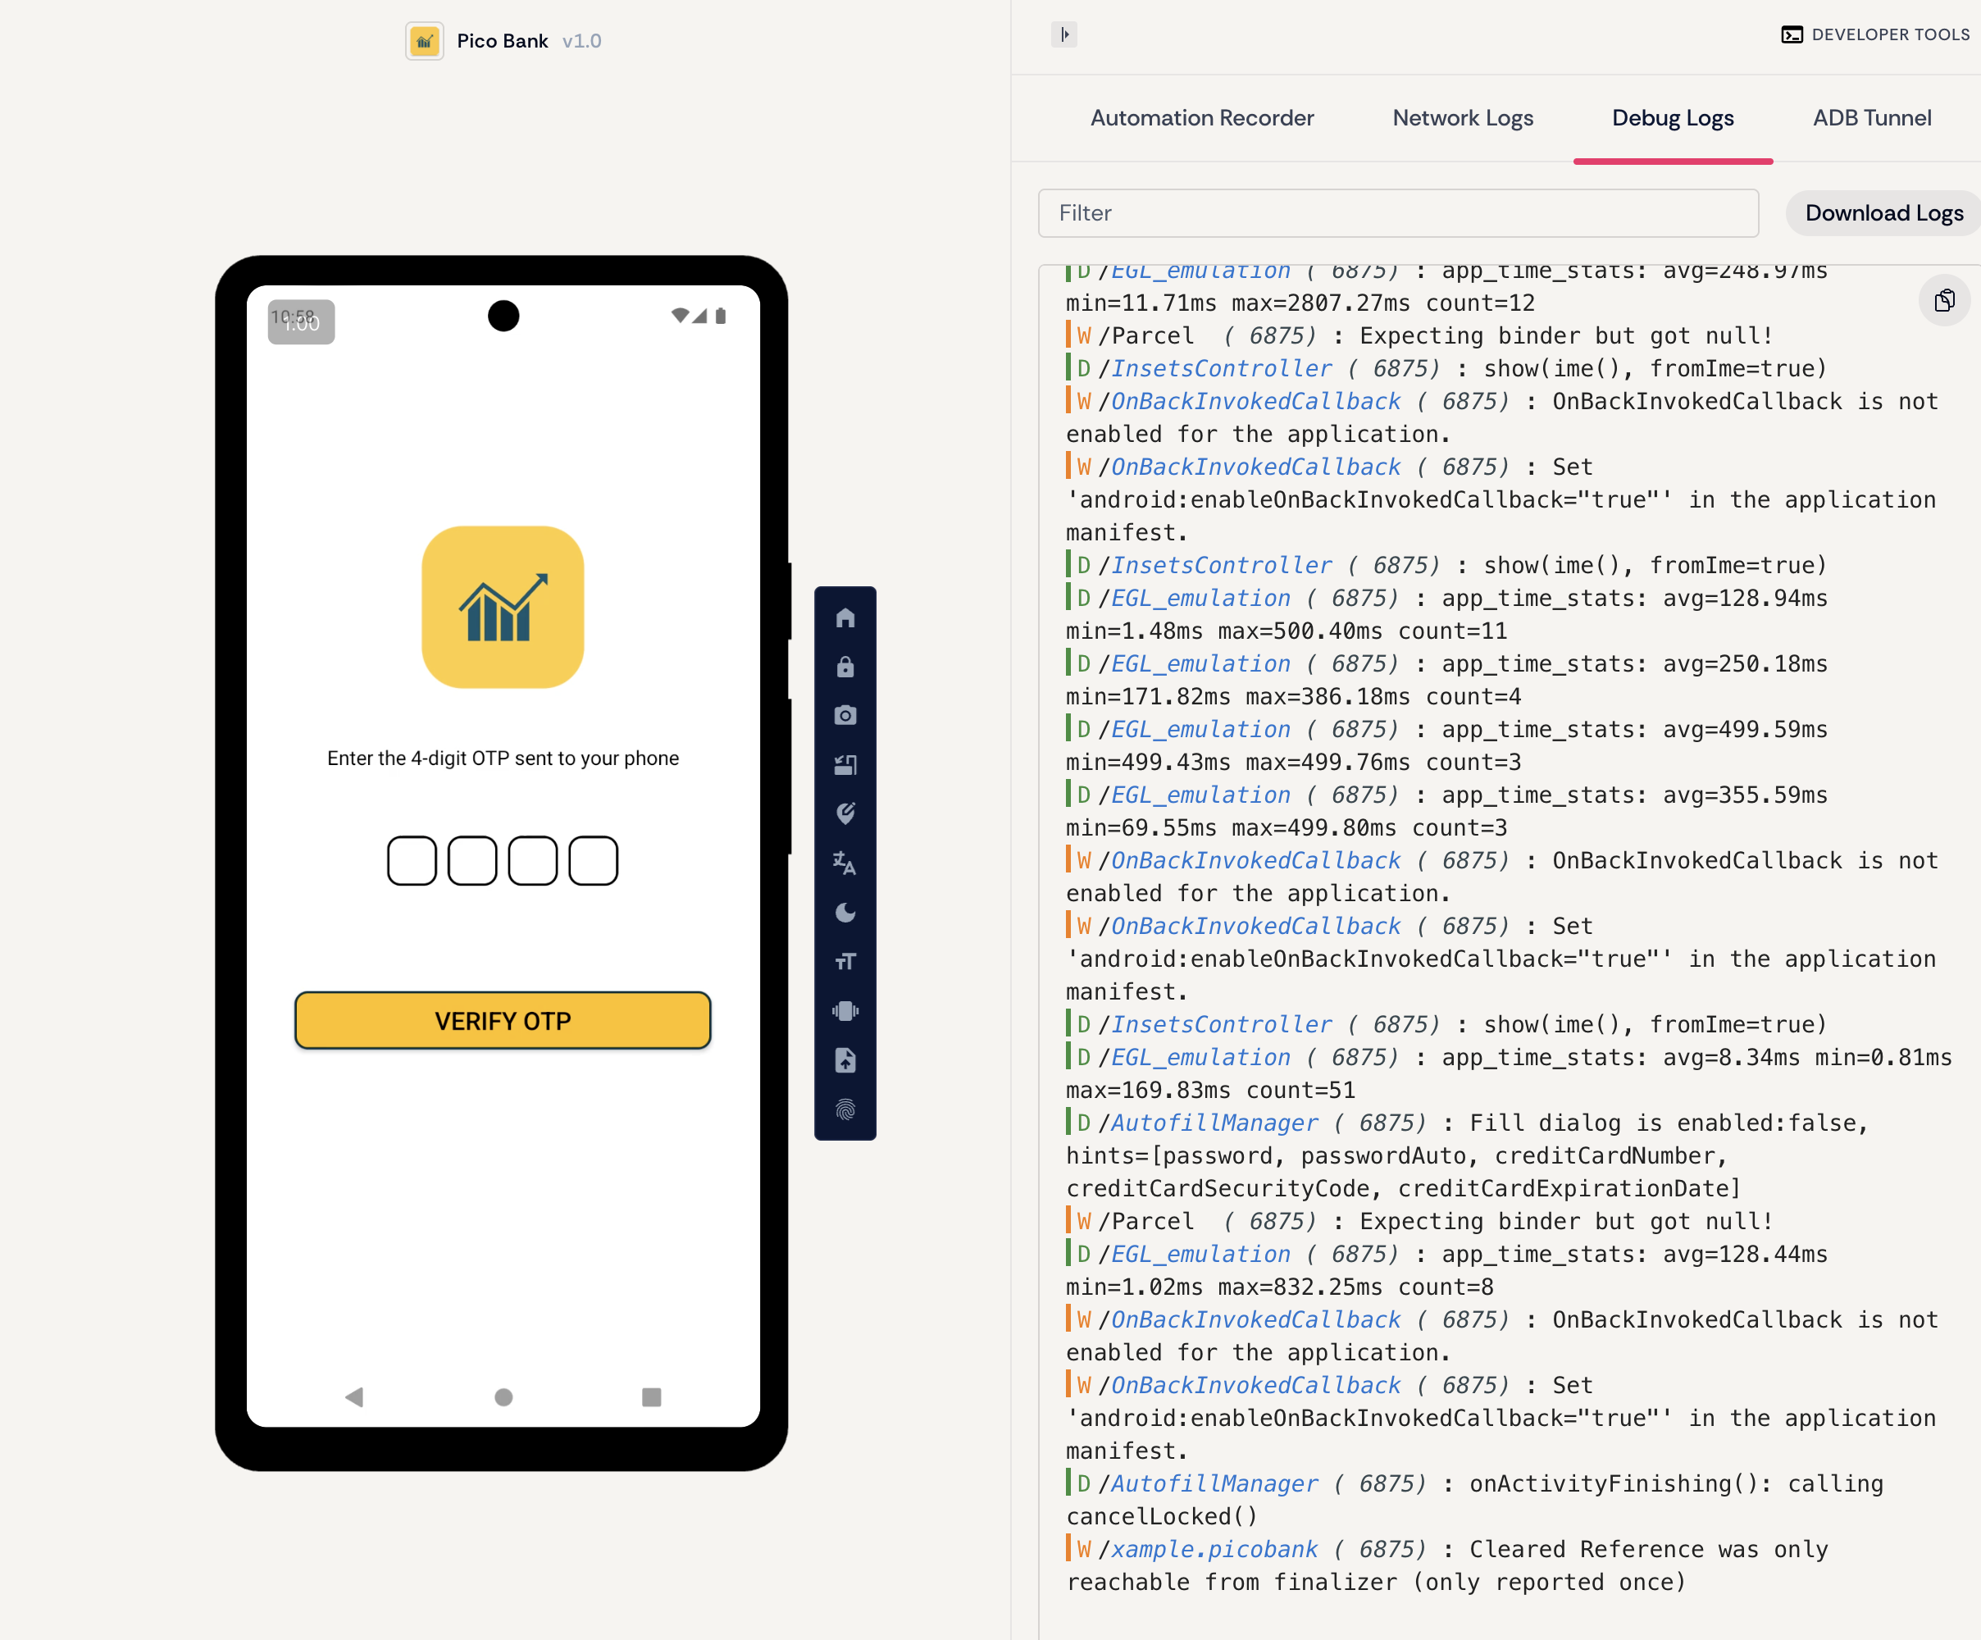
Task: Tap the first OTP digit box
Action: 412,860
